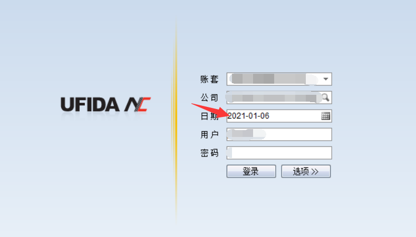Click the red arrow annotation pointing at date
416x237 pixels.
210,111
